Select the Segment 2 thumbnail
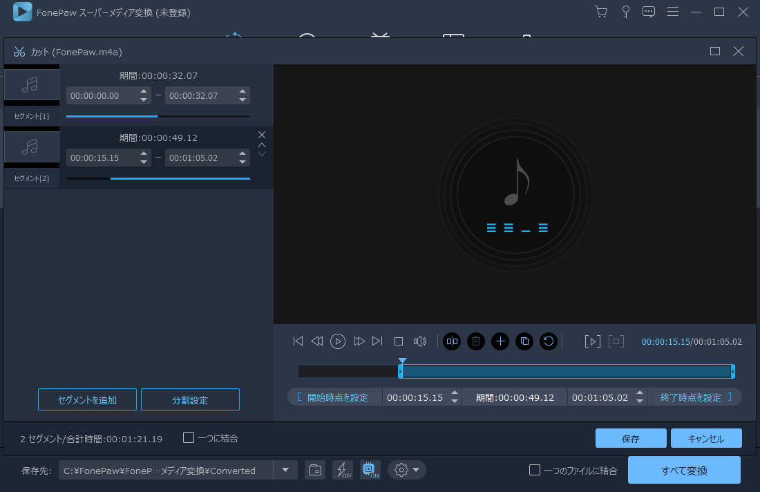The width and height of the screenshot is (760, 492). [32, 147]
